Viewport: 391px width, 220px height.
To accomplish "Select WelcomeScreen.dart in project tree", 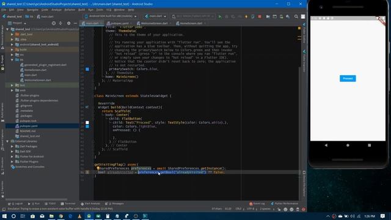I will pos(37,80).
